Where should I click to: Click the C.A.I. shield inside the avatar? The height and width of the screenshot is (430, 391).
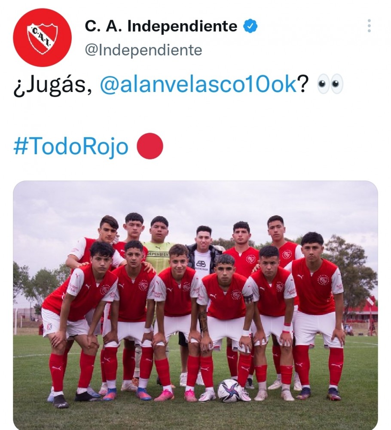42,38
